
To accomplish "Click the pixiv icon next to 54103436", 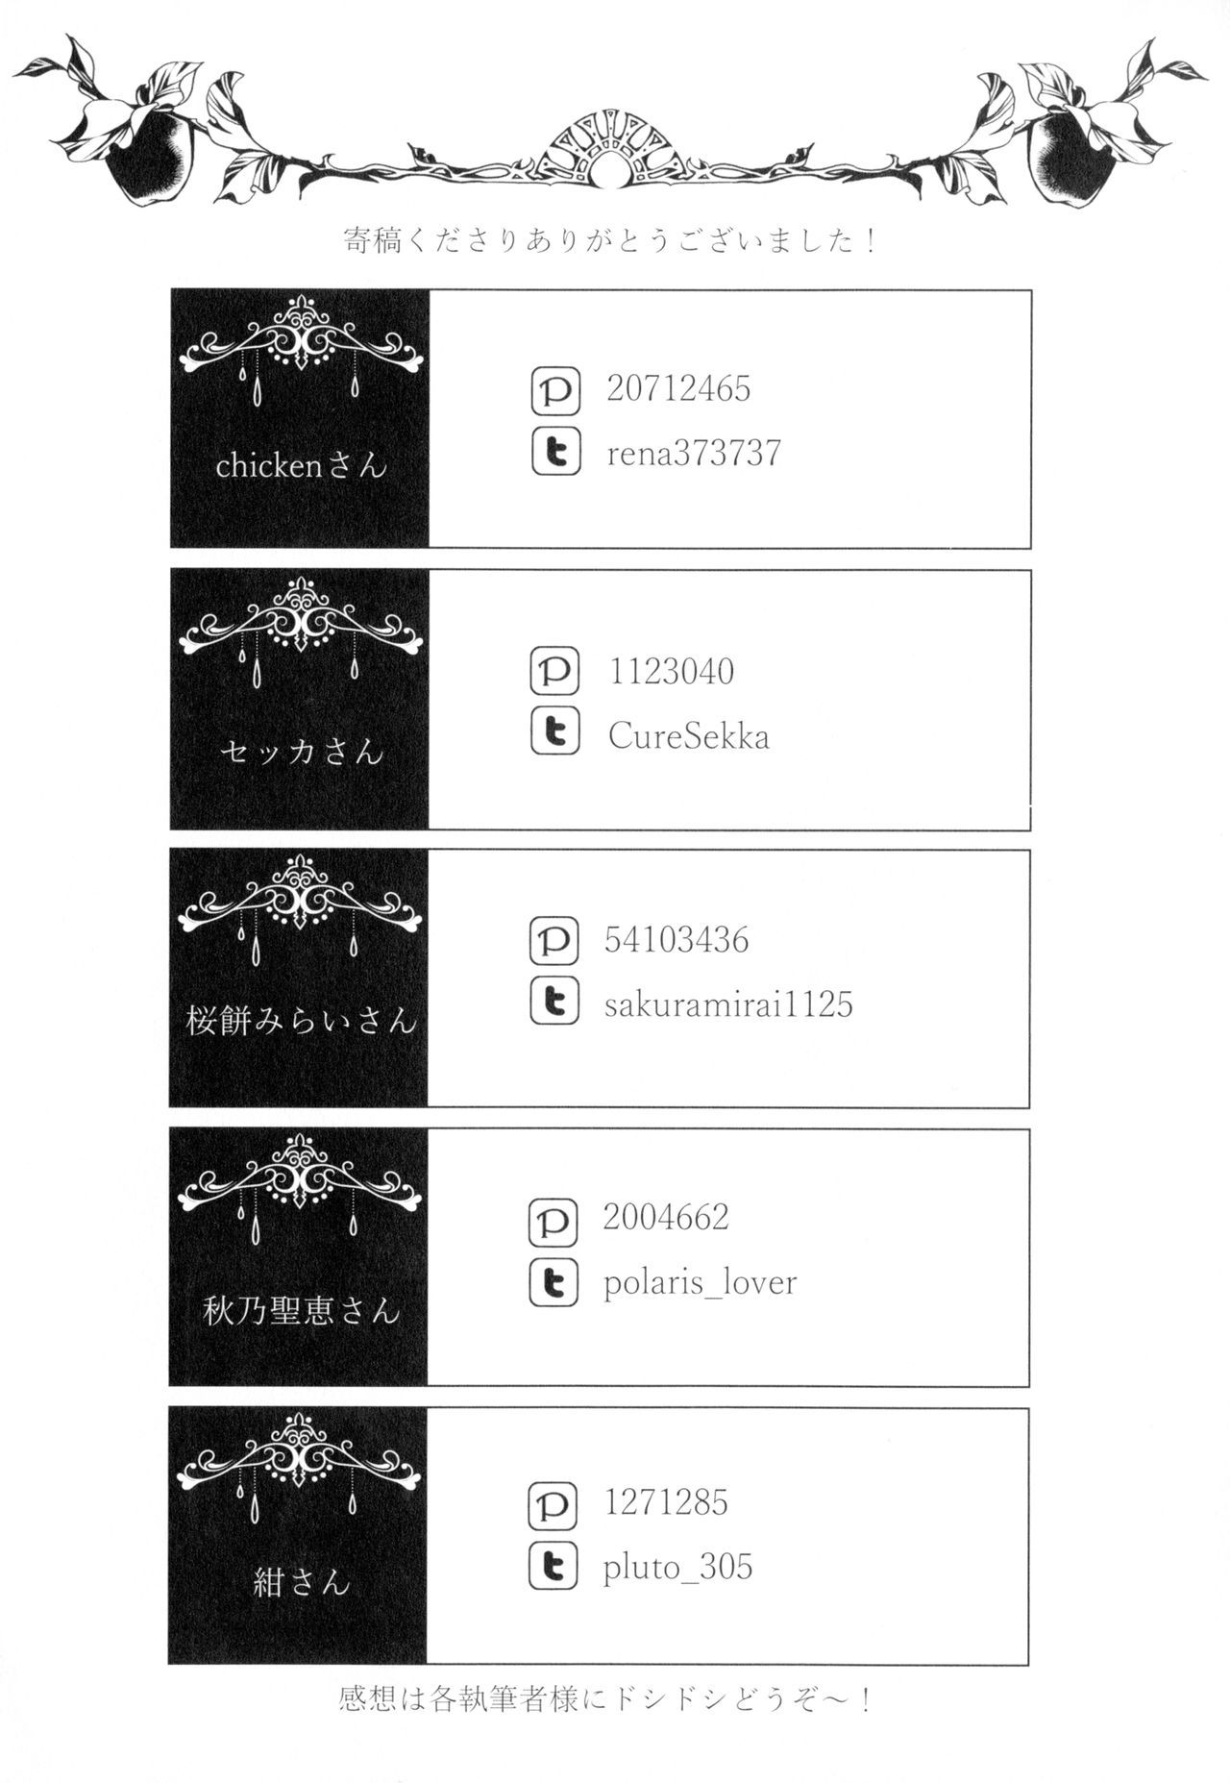I will [x=553, y=941].
